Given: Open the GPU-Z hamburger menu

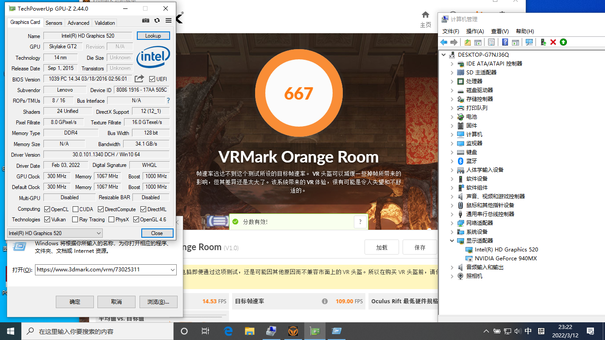Looking at the screenshot, I should [168, 20].
